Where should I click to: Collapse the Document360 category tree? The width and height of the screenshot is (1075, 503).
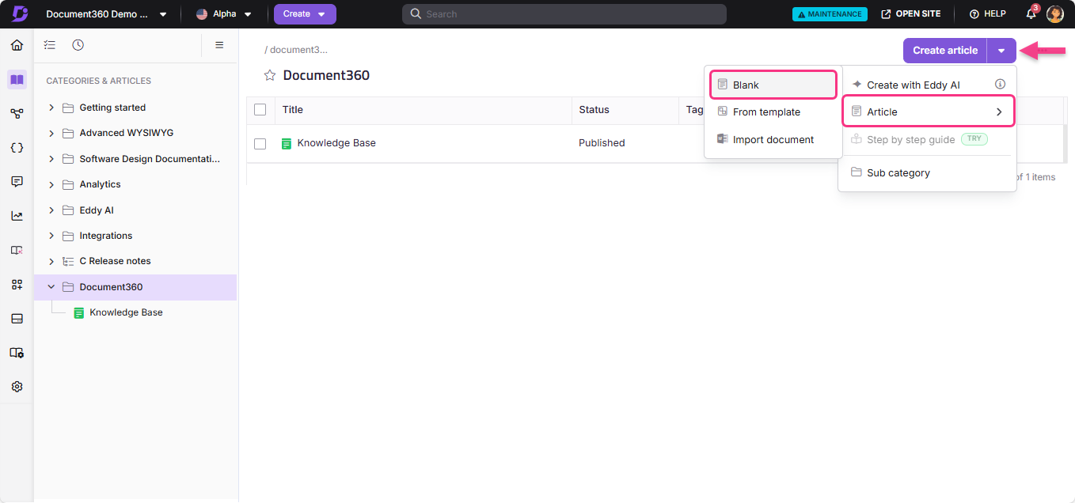51,286
